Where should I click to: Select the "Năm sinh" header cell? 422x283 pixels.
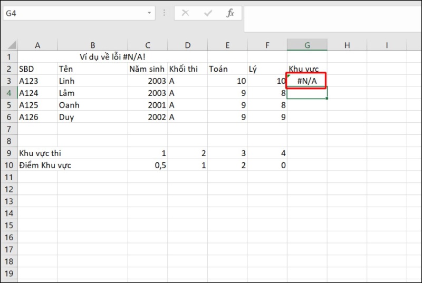[147, 69]
